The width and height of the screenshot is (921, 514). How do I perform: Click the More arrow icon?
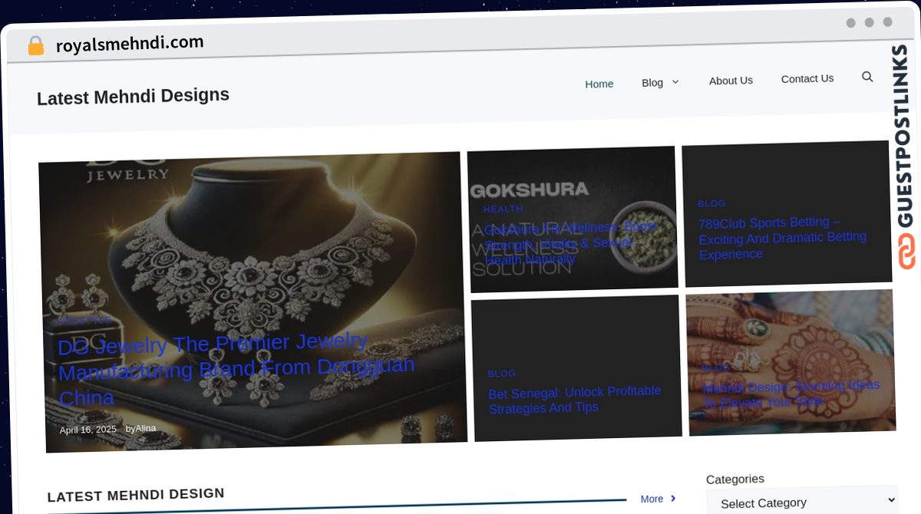pyautogui.click(x=672, y=499)
